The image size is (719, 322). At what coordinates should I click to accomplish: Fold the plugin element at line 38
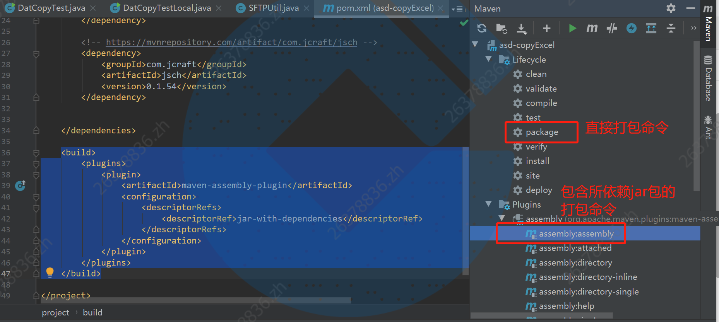[36, 175]
